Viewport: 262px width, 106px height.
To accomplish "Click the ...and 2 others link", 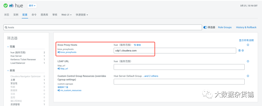I will coord(150,76).
